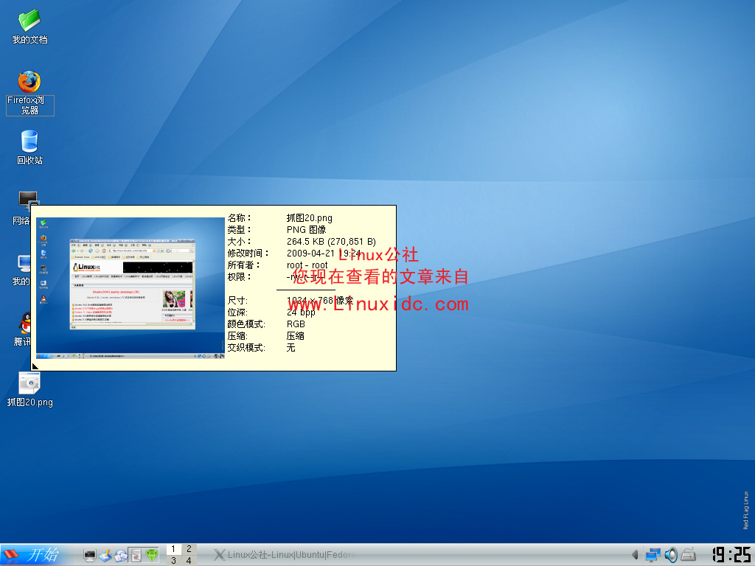This screenshot has height=566, width=755.
Task: Open the 网络 network desktop icon
Action: 28,200
